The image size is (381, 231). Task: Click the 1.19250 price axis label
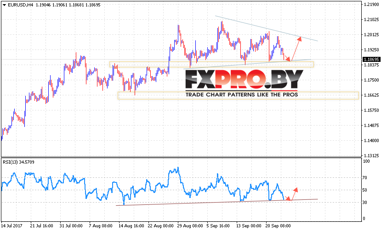coord(371,49)
